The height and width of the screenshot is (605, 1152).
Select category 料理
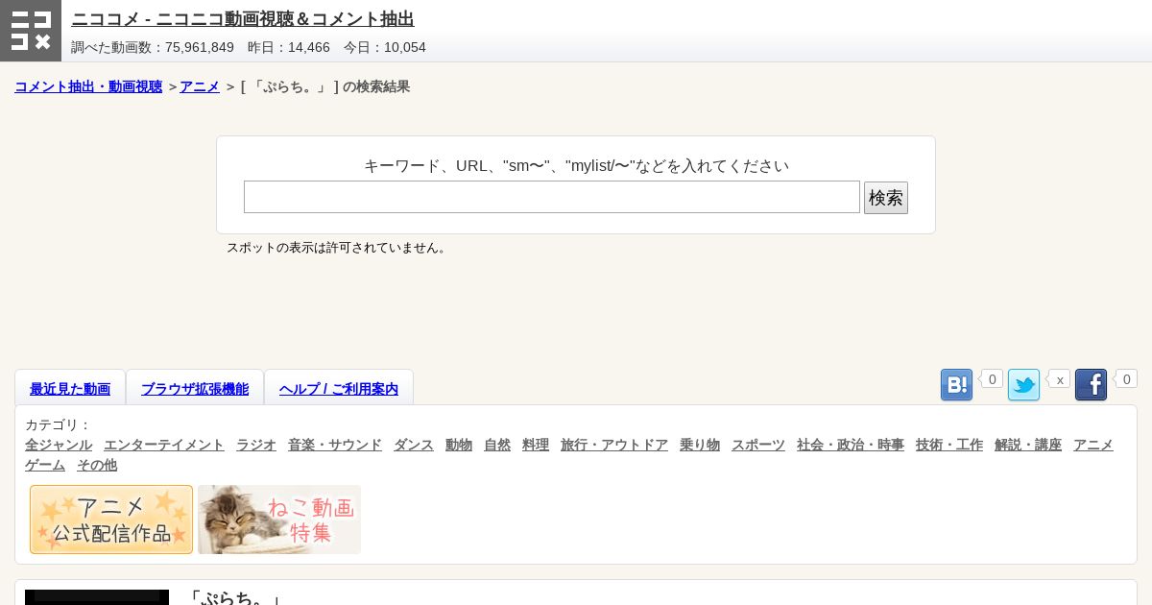536,445
